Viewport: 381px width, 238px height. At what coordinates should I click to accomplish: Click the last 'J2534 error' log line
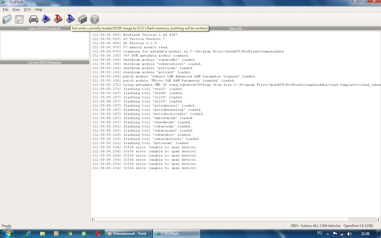pos(145,168)
